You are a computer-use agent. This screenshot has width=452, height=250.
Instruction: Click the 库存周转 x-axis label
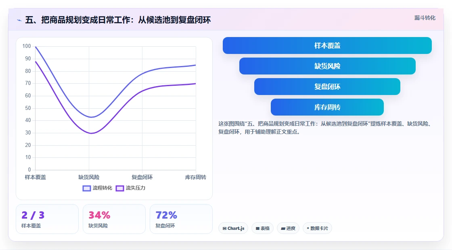[196, 177]
